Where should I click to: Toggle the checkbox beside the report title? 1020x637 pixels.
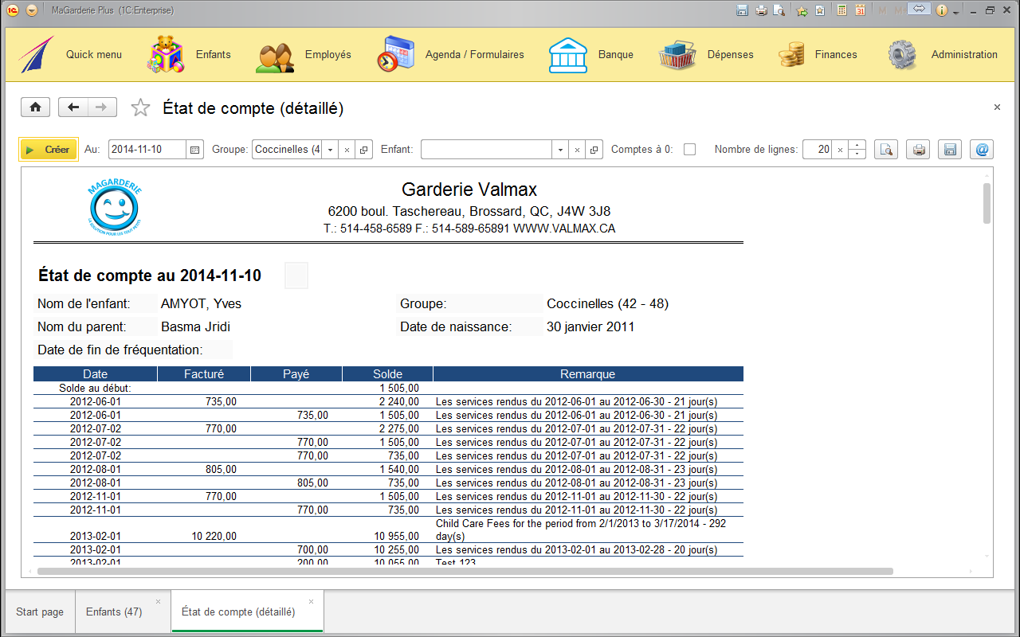[x=296, y=276]
